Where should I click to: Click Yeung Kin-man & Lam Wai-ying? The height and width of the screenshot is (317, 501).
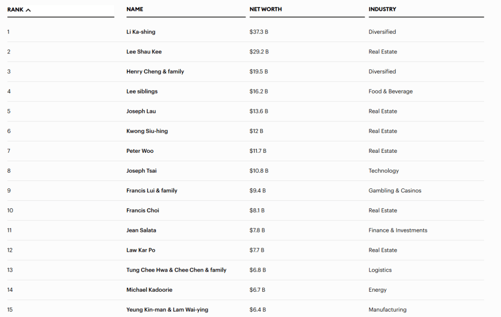pos(167,310)
